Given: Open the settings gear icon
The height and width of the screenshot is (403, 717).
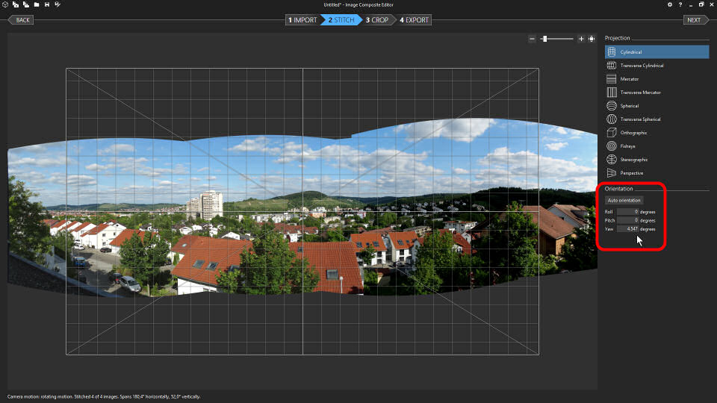Looking at the screenshot, I should coord(669,4).
